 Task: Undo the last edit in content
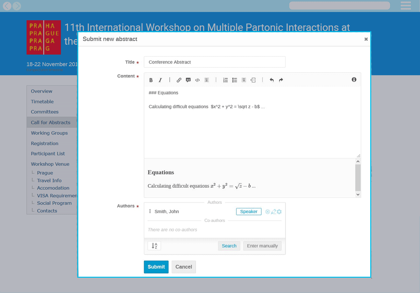272,80
